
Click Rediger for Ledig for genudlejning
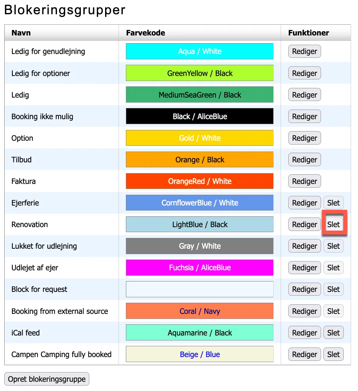tap(304, 51)
